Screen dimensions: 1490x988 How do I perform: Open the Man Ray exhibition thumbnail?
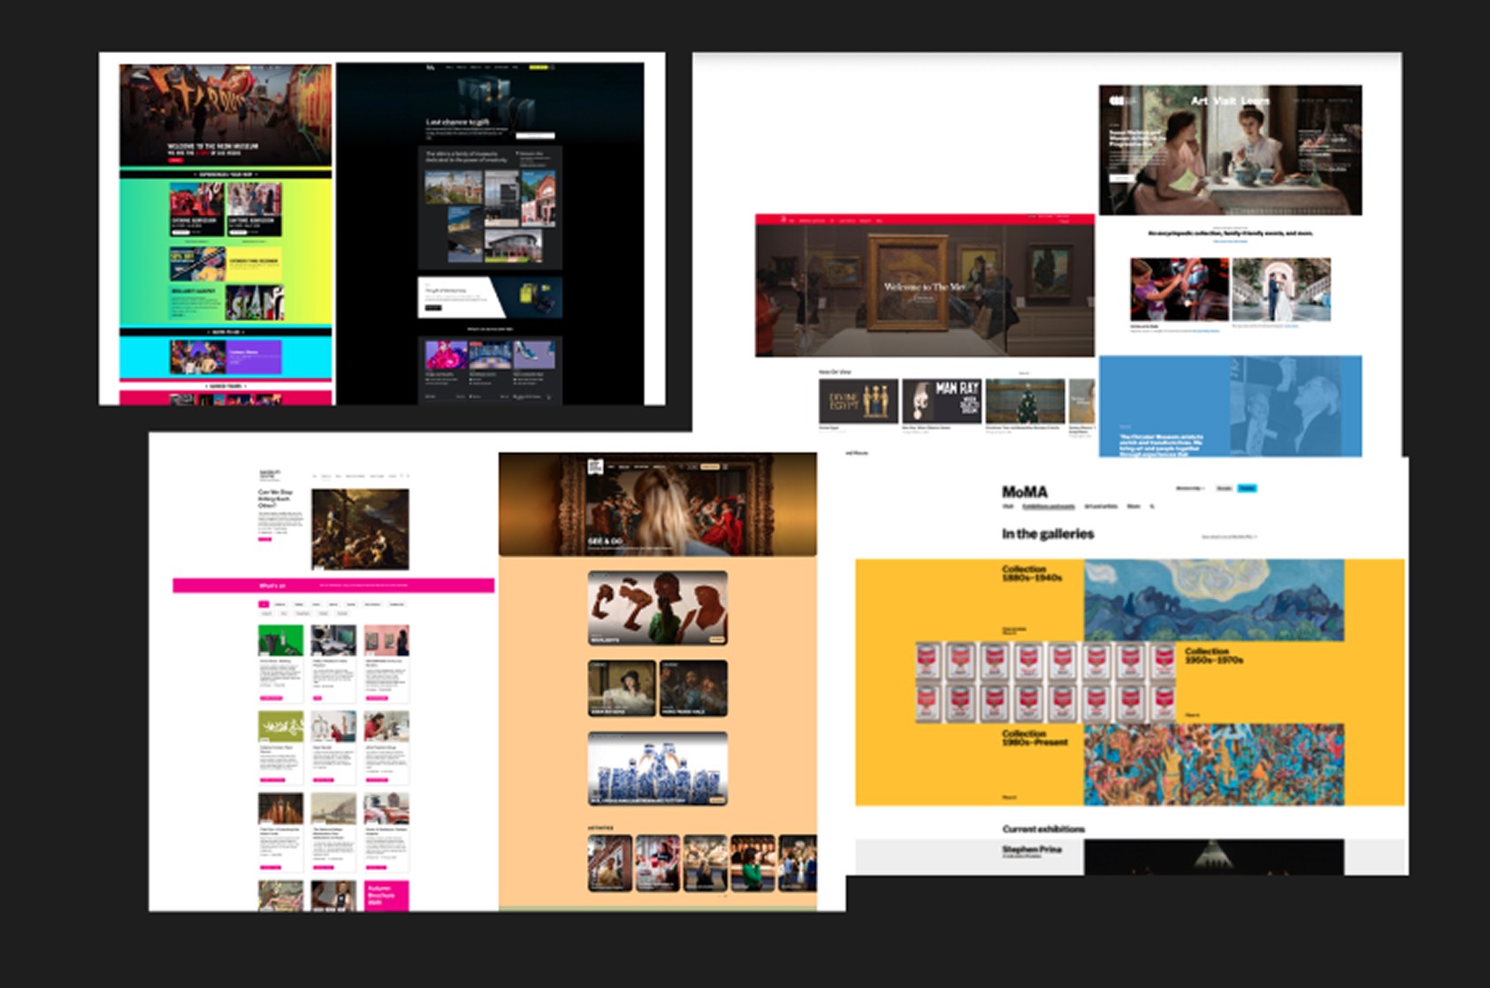click(x=942, y=401)
